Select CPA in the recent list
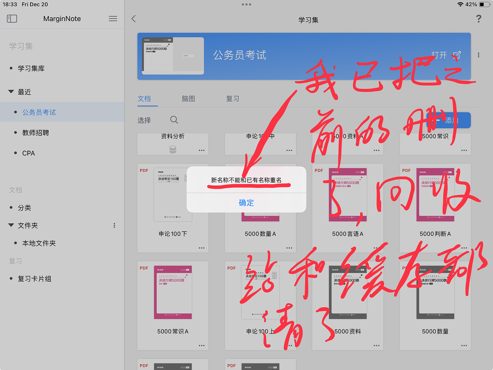The width and height of the screenshot is (493, 370). click(x=28, y=153)
